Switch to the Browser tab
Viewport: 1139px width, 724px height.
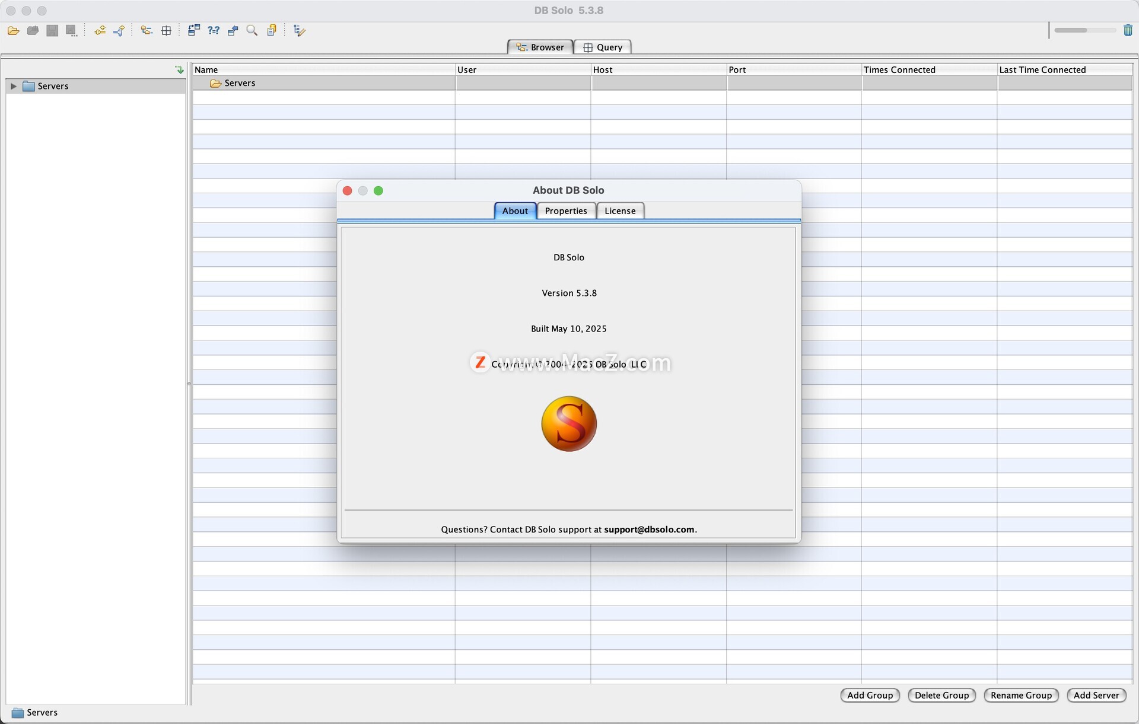(540, 47)
